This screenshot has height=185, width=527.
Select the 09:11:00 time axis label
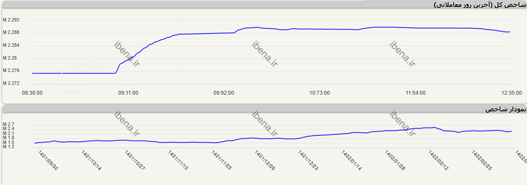point(128,93)
